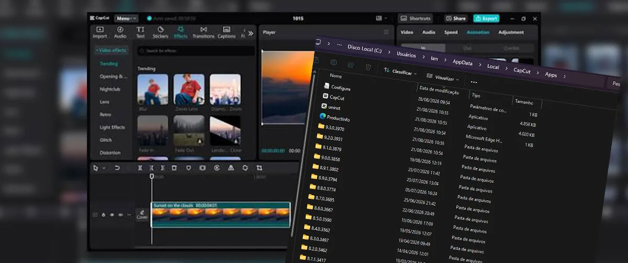This screenshot has width=628, height=263.
Task: Click the Cover button on the track
Action: pos(142,214)
